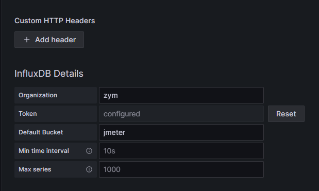This screenshot has height=191, width=319.
Task: Click the Max series label text
Action: click(x=35, y=169)
